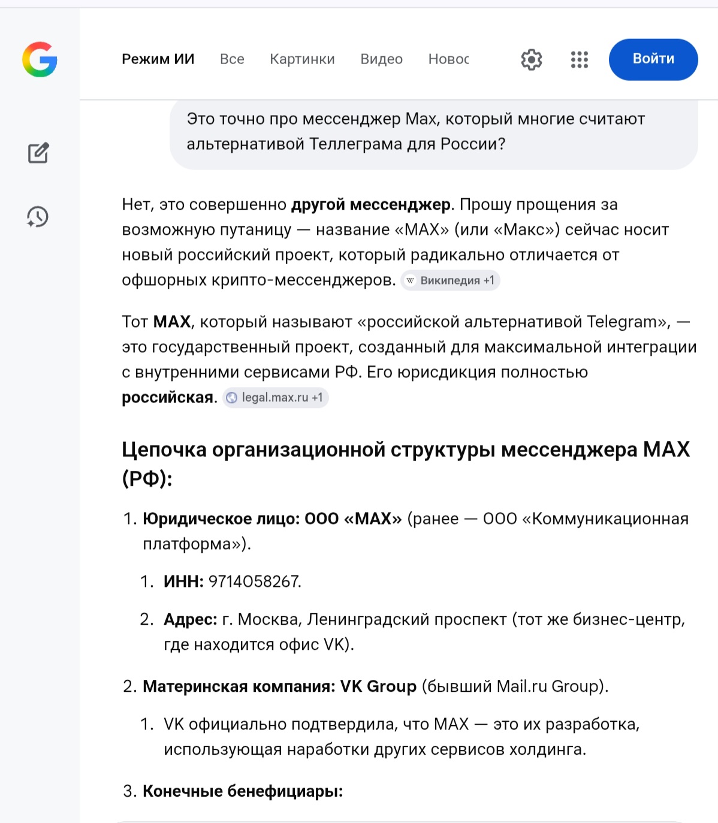Screen dimensions: 718x823
Task: Open the Википедия +1 source chip
Action: (x=451, y=280)
